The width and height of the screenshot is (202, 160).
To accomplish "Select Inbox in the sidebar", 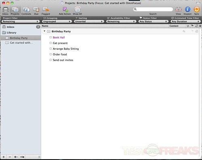I will pos(21,27).
